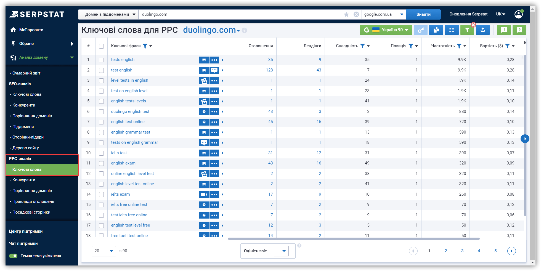The width and height of the screenshot is (541, 271).
Task: Open the 'duolingo english test' keyword link
Action: 130,111
